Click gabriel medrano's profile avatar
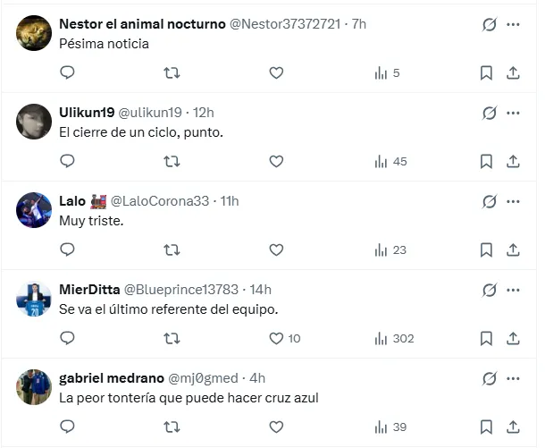545x448 pixels. tap(34, 387)
